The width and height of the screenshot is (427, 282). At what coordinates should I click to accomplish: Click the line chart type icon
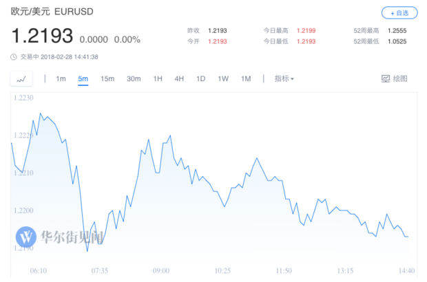click(21, 79)
